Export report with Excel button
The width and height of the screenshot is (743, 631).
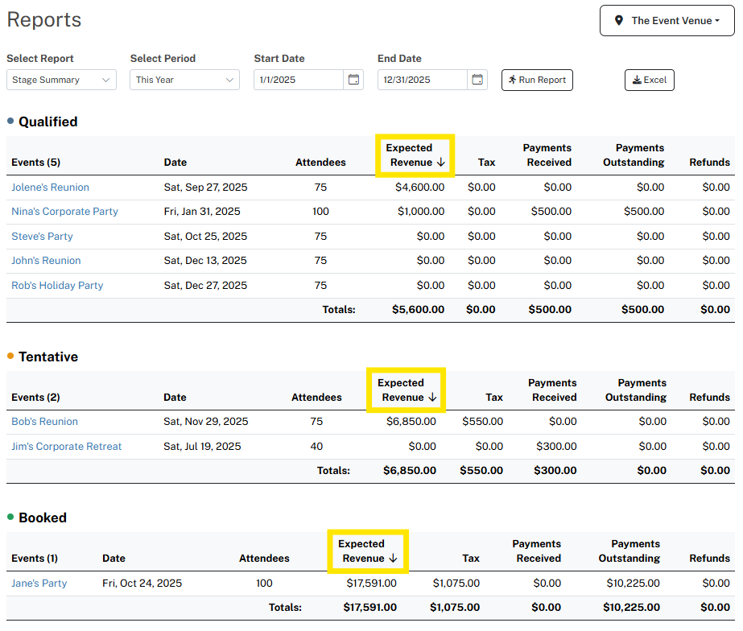[x=650, y=80]
